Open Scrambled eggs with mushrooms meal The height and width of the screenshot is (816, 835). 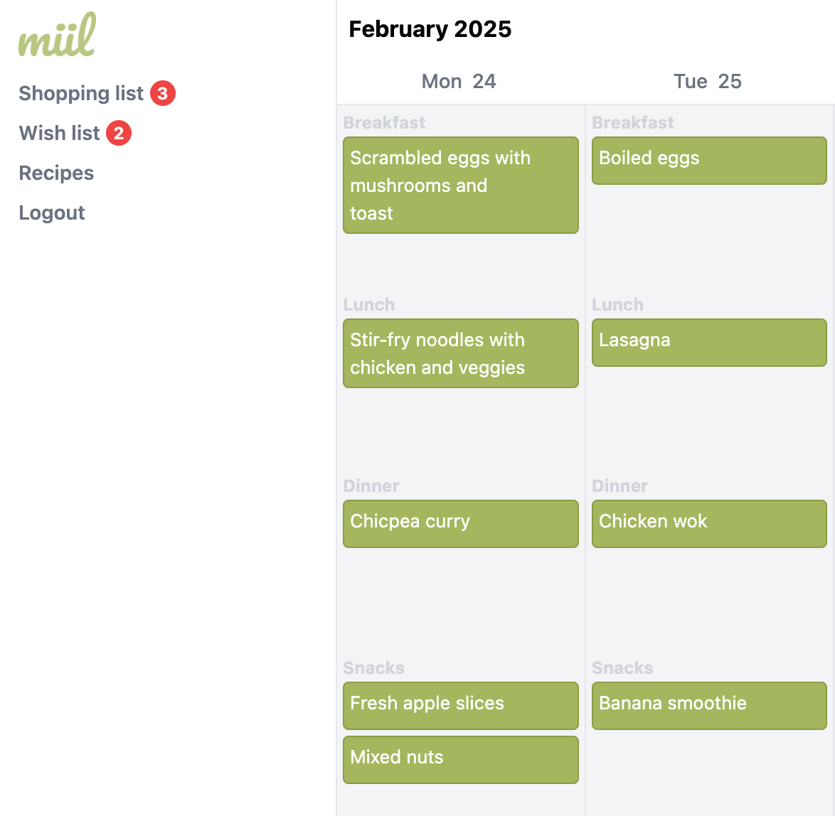pos(460,185)
